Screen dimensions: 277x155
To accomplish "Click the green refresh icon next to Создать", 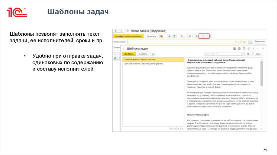I will pos(153,54).
